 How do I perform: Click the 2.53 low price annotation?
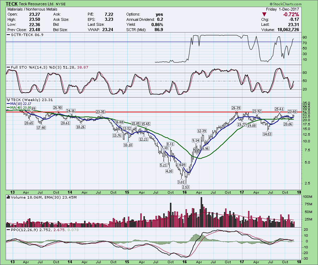185,186
